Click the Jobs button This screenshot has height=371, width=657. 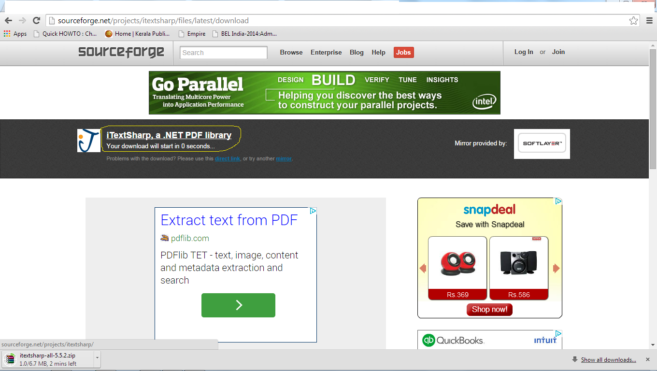[403, 52]
